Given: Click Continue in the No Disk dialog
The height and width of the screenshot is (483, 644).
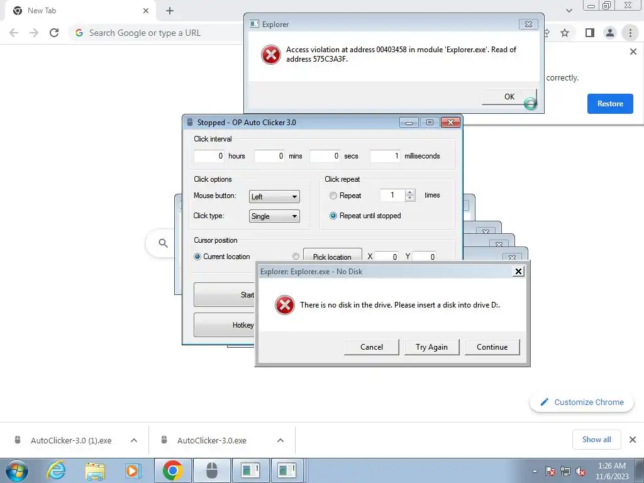Looking at the screenshot, I should 492,347.
